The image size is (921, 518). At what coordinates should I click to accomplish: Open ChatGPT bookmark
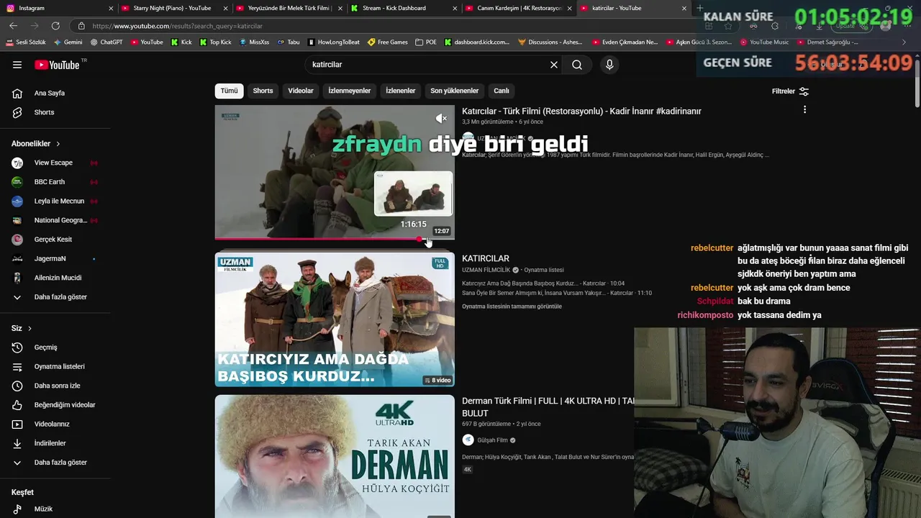(x=106, y=42)
